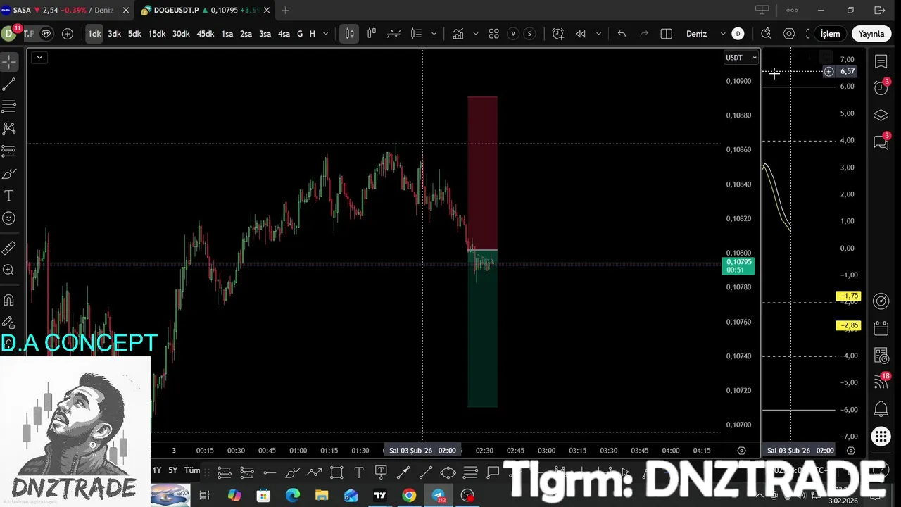
Task: Open the indicator templates grid
Action: pyautogui.click(x=494, y=34)
